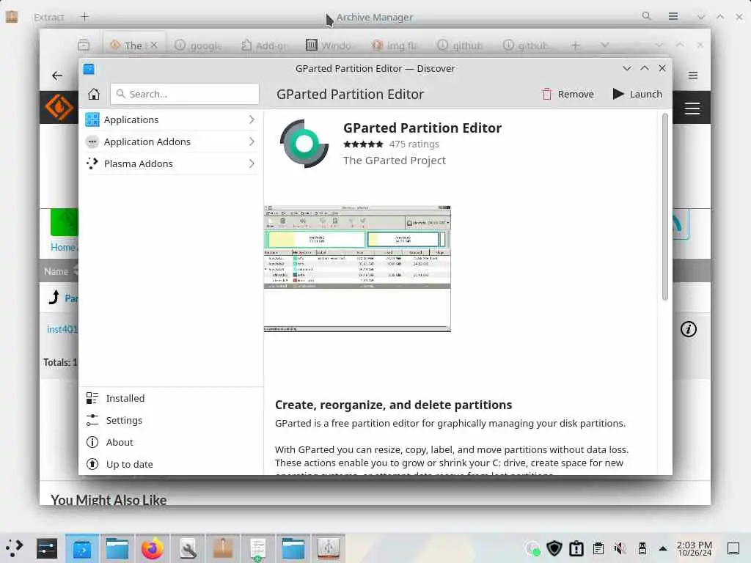The width and height of the screenshot is (751, 563).
Task: Expand Application Addons chevron
Action: [x=252, y=141]
